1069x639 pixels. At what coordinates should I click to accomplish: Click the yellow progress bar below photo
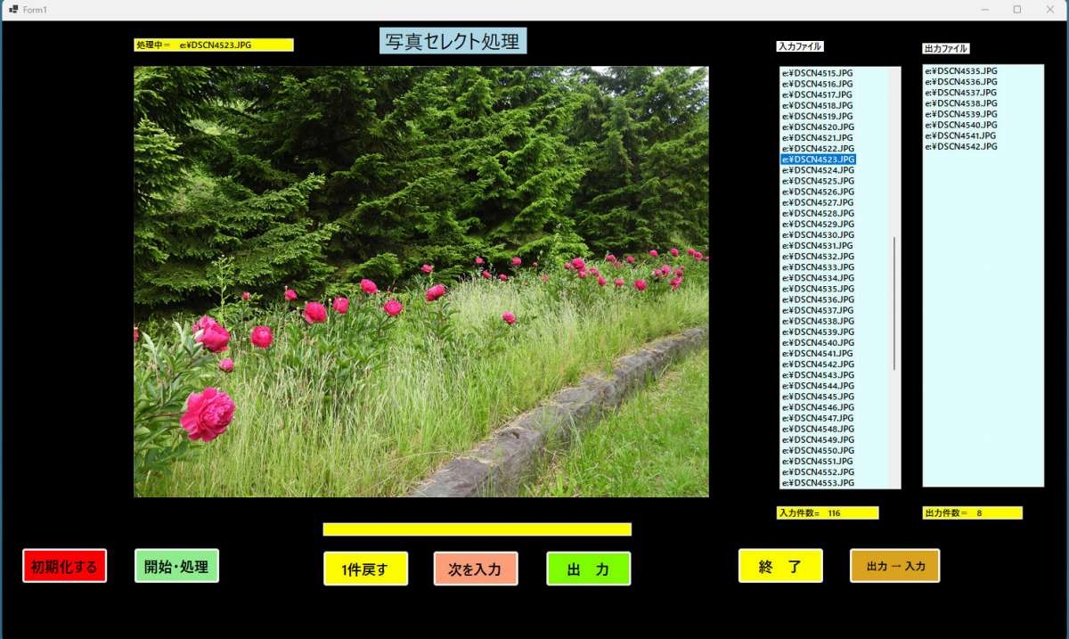tap(477, 529)
